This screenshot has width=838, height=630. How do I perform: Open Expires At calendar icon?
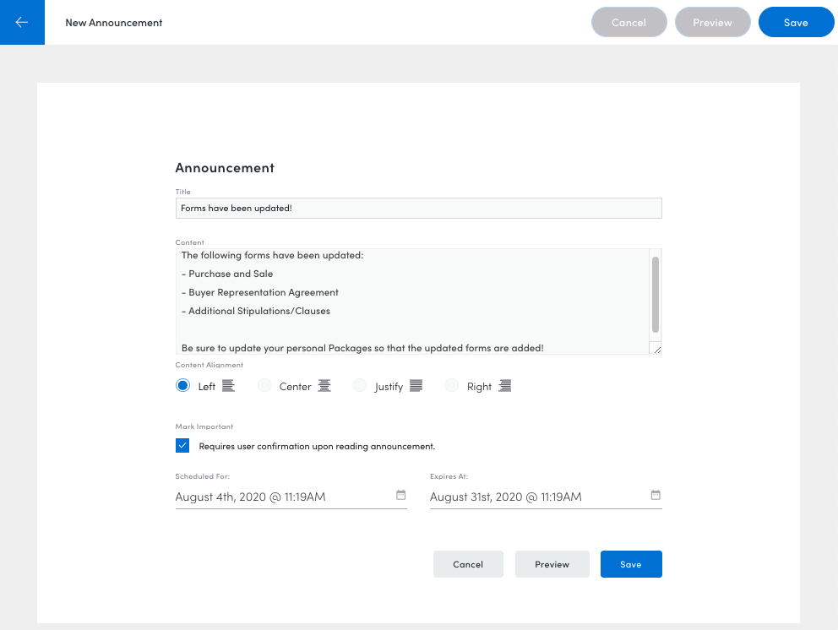coord(656,495)
